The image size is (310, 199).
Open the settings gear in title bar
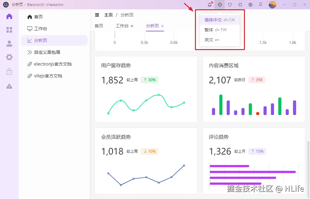[x=250, y=5]
